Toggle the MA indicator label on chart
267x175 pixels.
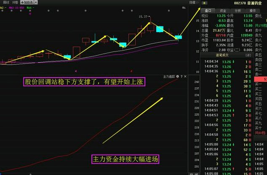[x=184, y=8]
